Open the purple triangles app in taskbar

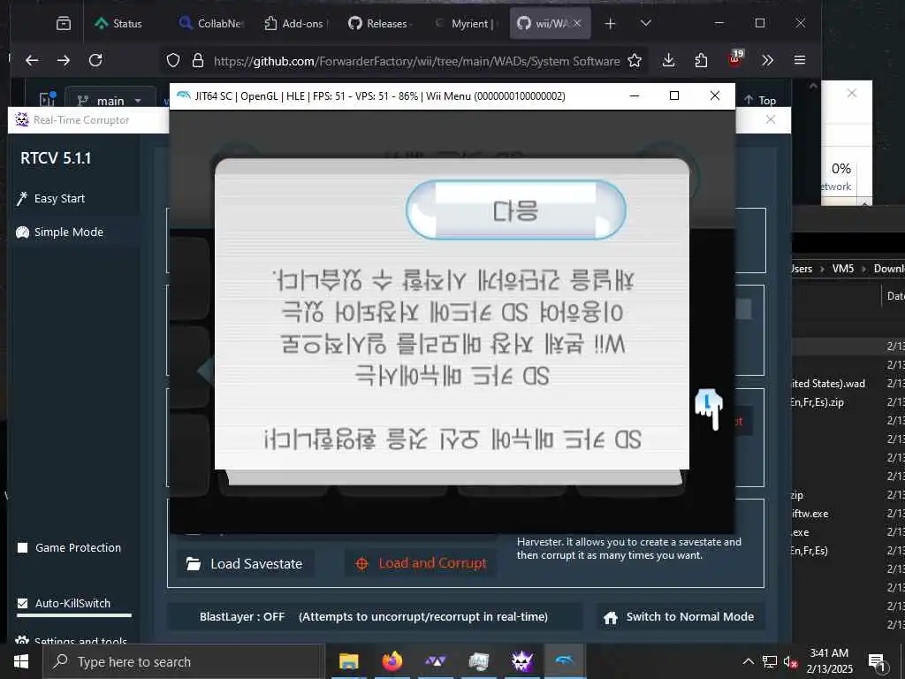click(x=435, y=661)
